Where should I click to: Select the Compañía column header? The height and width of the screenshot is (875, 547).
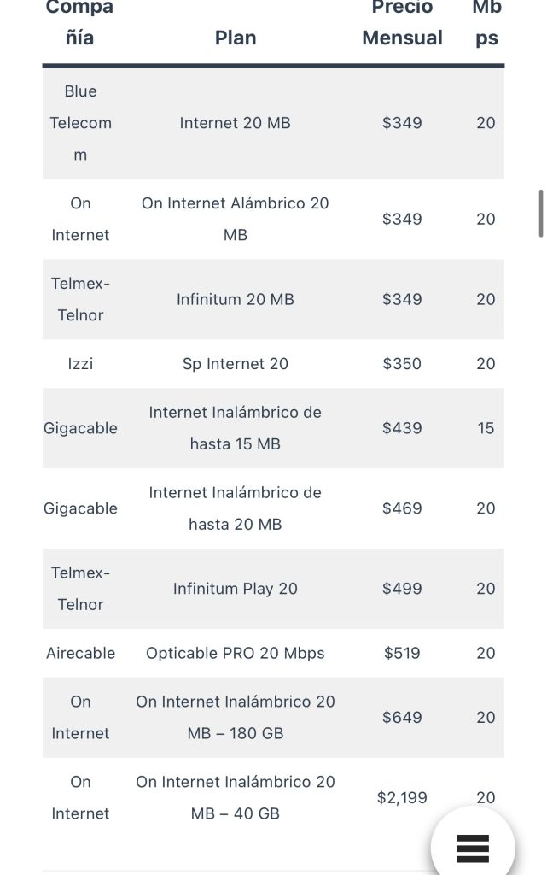pos(79,22)
